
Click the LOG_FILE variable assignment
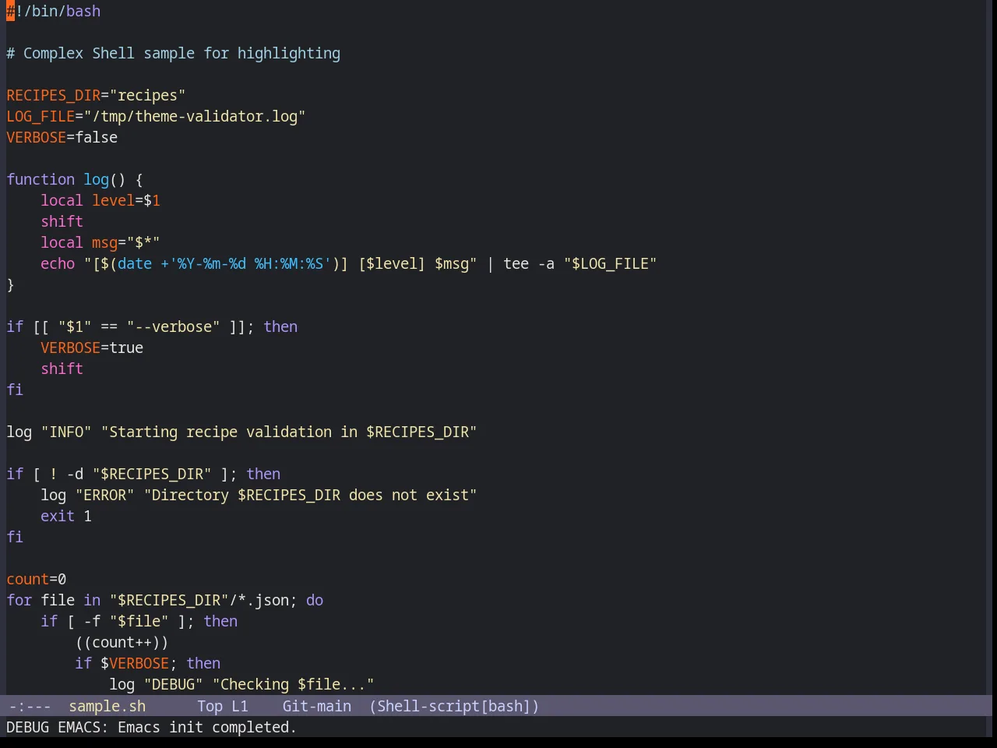pyautogui.click(x=156, y=117)
